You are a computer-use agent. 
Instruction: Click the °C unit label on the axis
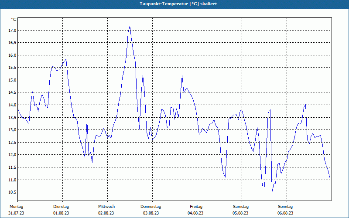tap(14, 20)
